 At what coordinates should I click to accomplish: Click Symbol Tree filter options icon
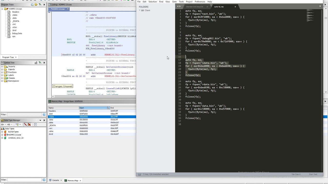coord(44,114)
